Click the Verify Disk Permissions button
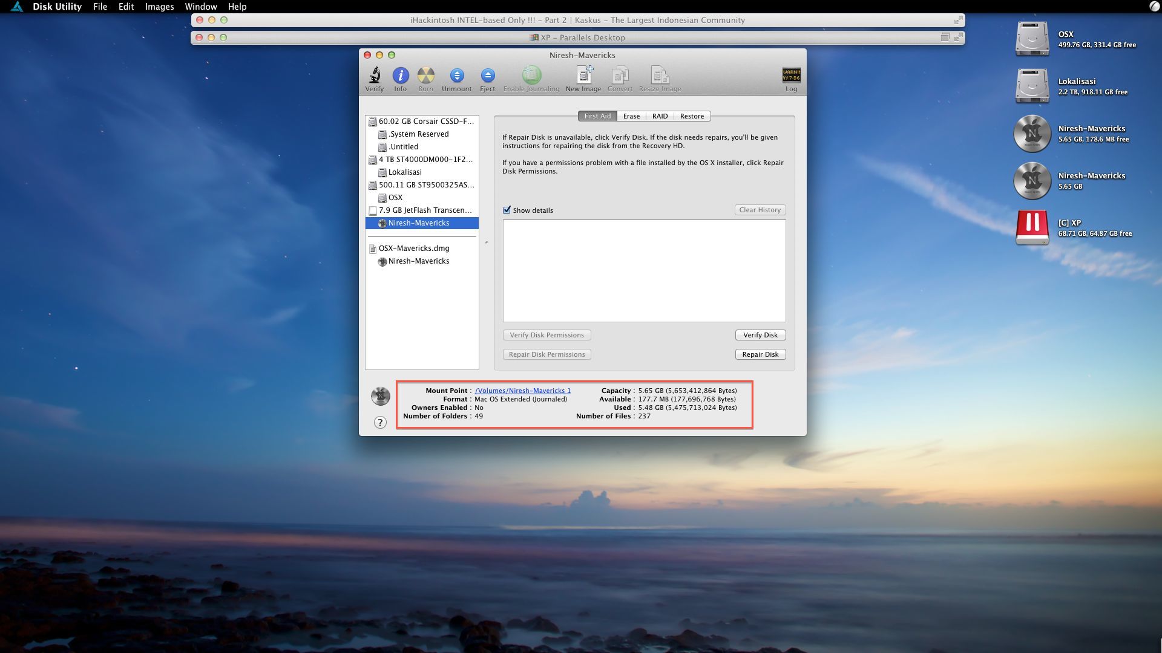 point(547,335)
